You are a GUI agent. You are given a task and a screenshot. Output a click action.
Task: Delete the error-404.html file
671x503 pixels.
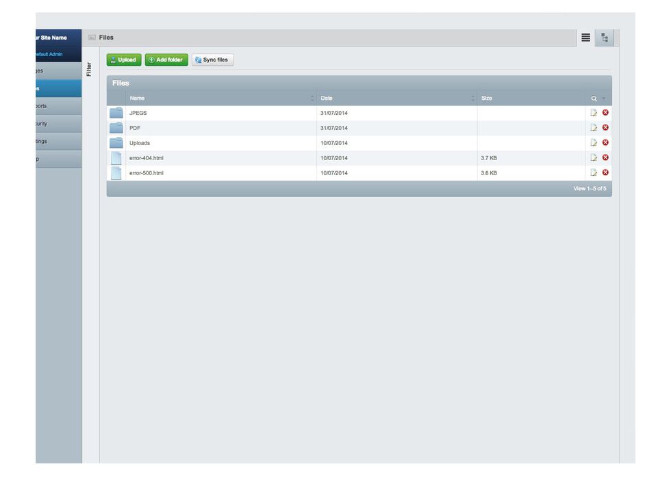coord(605,157)
